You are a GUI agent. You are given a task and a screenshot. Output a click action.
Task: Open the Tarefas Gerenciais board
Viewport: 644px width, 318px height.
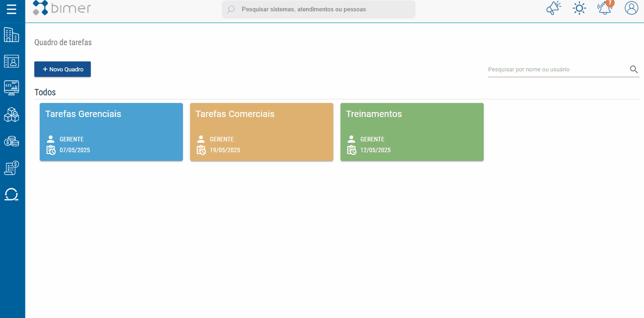click(111, 132)
